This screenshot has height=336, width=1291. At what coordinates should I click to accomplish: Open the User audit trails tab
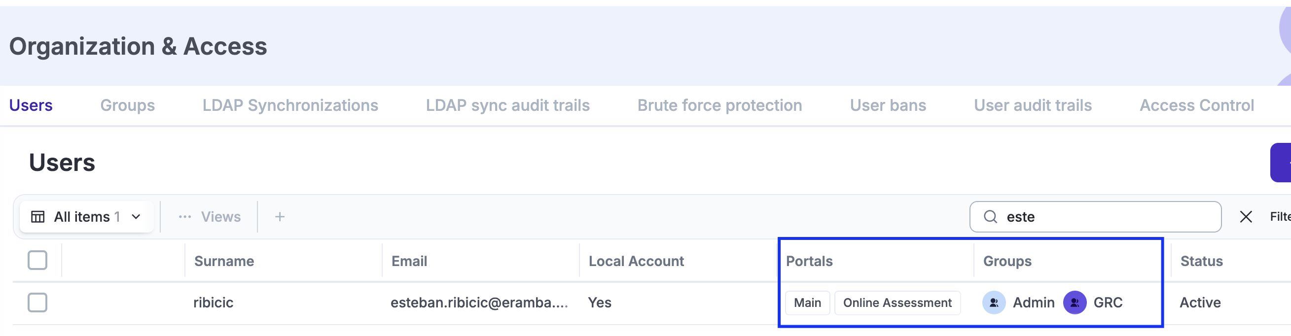(x=1033, y=105)
